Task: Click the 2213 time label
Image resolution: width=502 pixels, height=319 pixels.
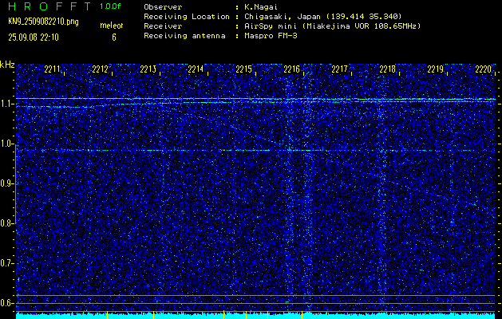Action: (x=148, y=69)
